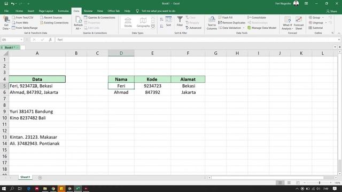The width and height of the screenshot is (342, 192).
Task: Import data From Text/CSV
Action: pos(22,18)
